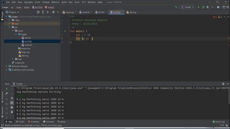
Task: Toggle scroll-to-end in Run console
Action: coord(12,103)
